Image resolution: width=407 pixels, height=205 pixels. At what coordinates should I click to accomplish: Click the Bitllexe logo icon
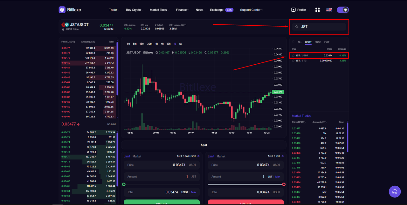pyautogui.click(x=62, y=10)
